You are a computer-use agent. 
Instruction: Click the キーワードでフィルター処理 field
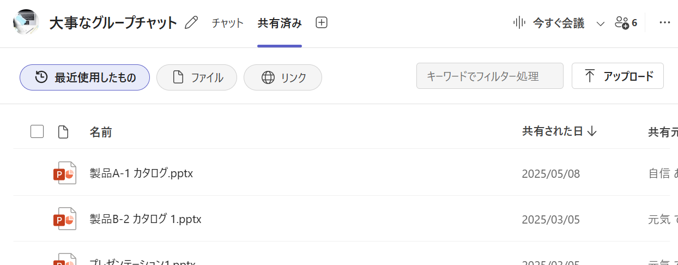click(489, 76)
